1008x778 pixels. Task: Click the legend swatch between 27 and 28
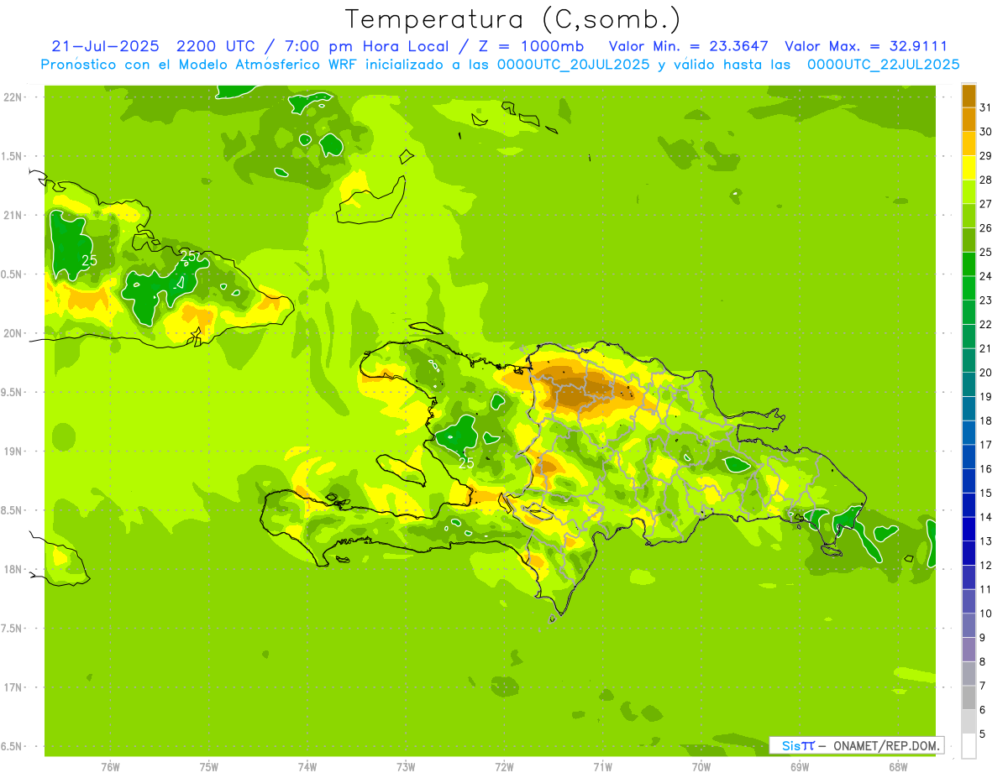(x=969, y=191)
